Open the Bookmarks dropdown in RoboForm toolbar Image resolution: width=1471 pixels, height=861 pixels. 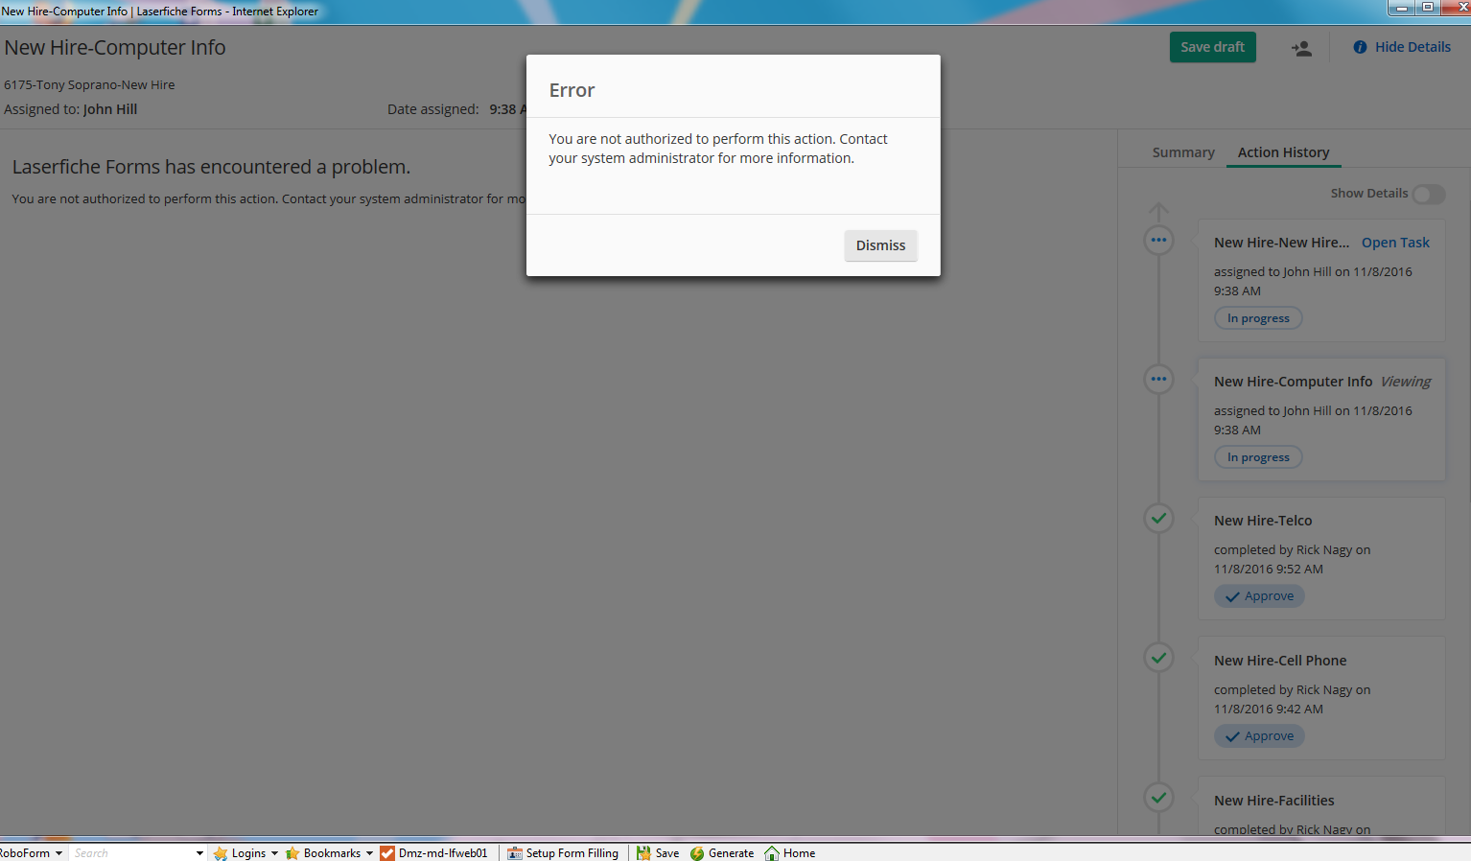[369, 853]
